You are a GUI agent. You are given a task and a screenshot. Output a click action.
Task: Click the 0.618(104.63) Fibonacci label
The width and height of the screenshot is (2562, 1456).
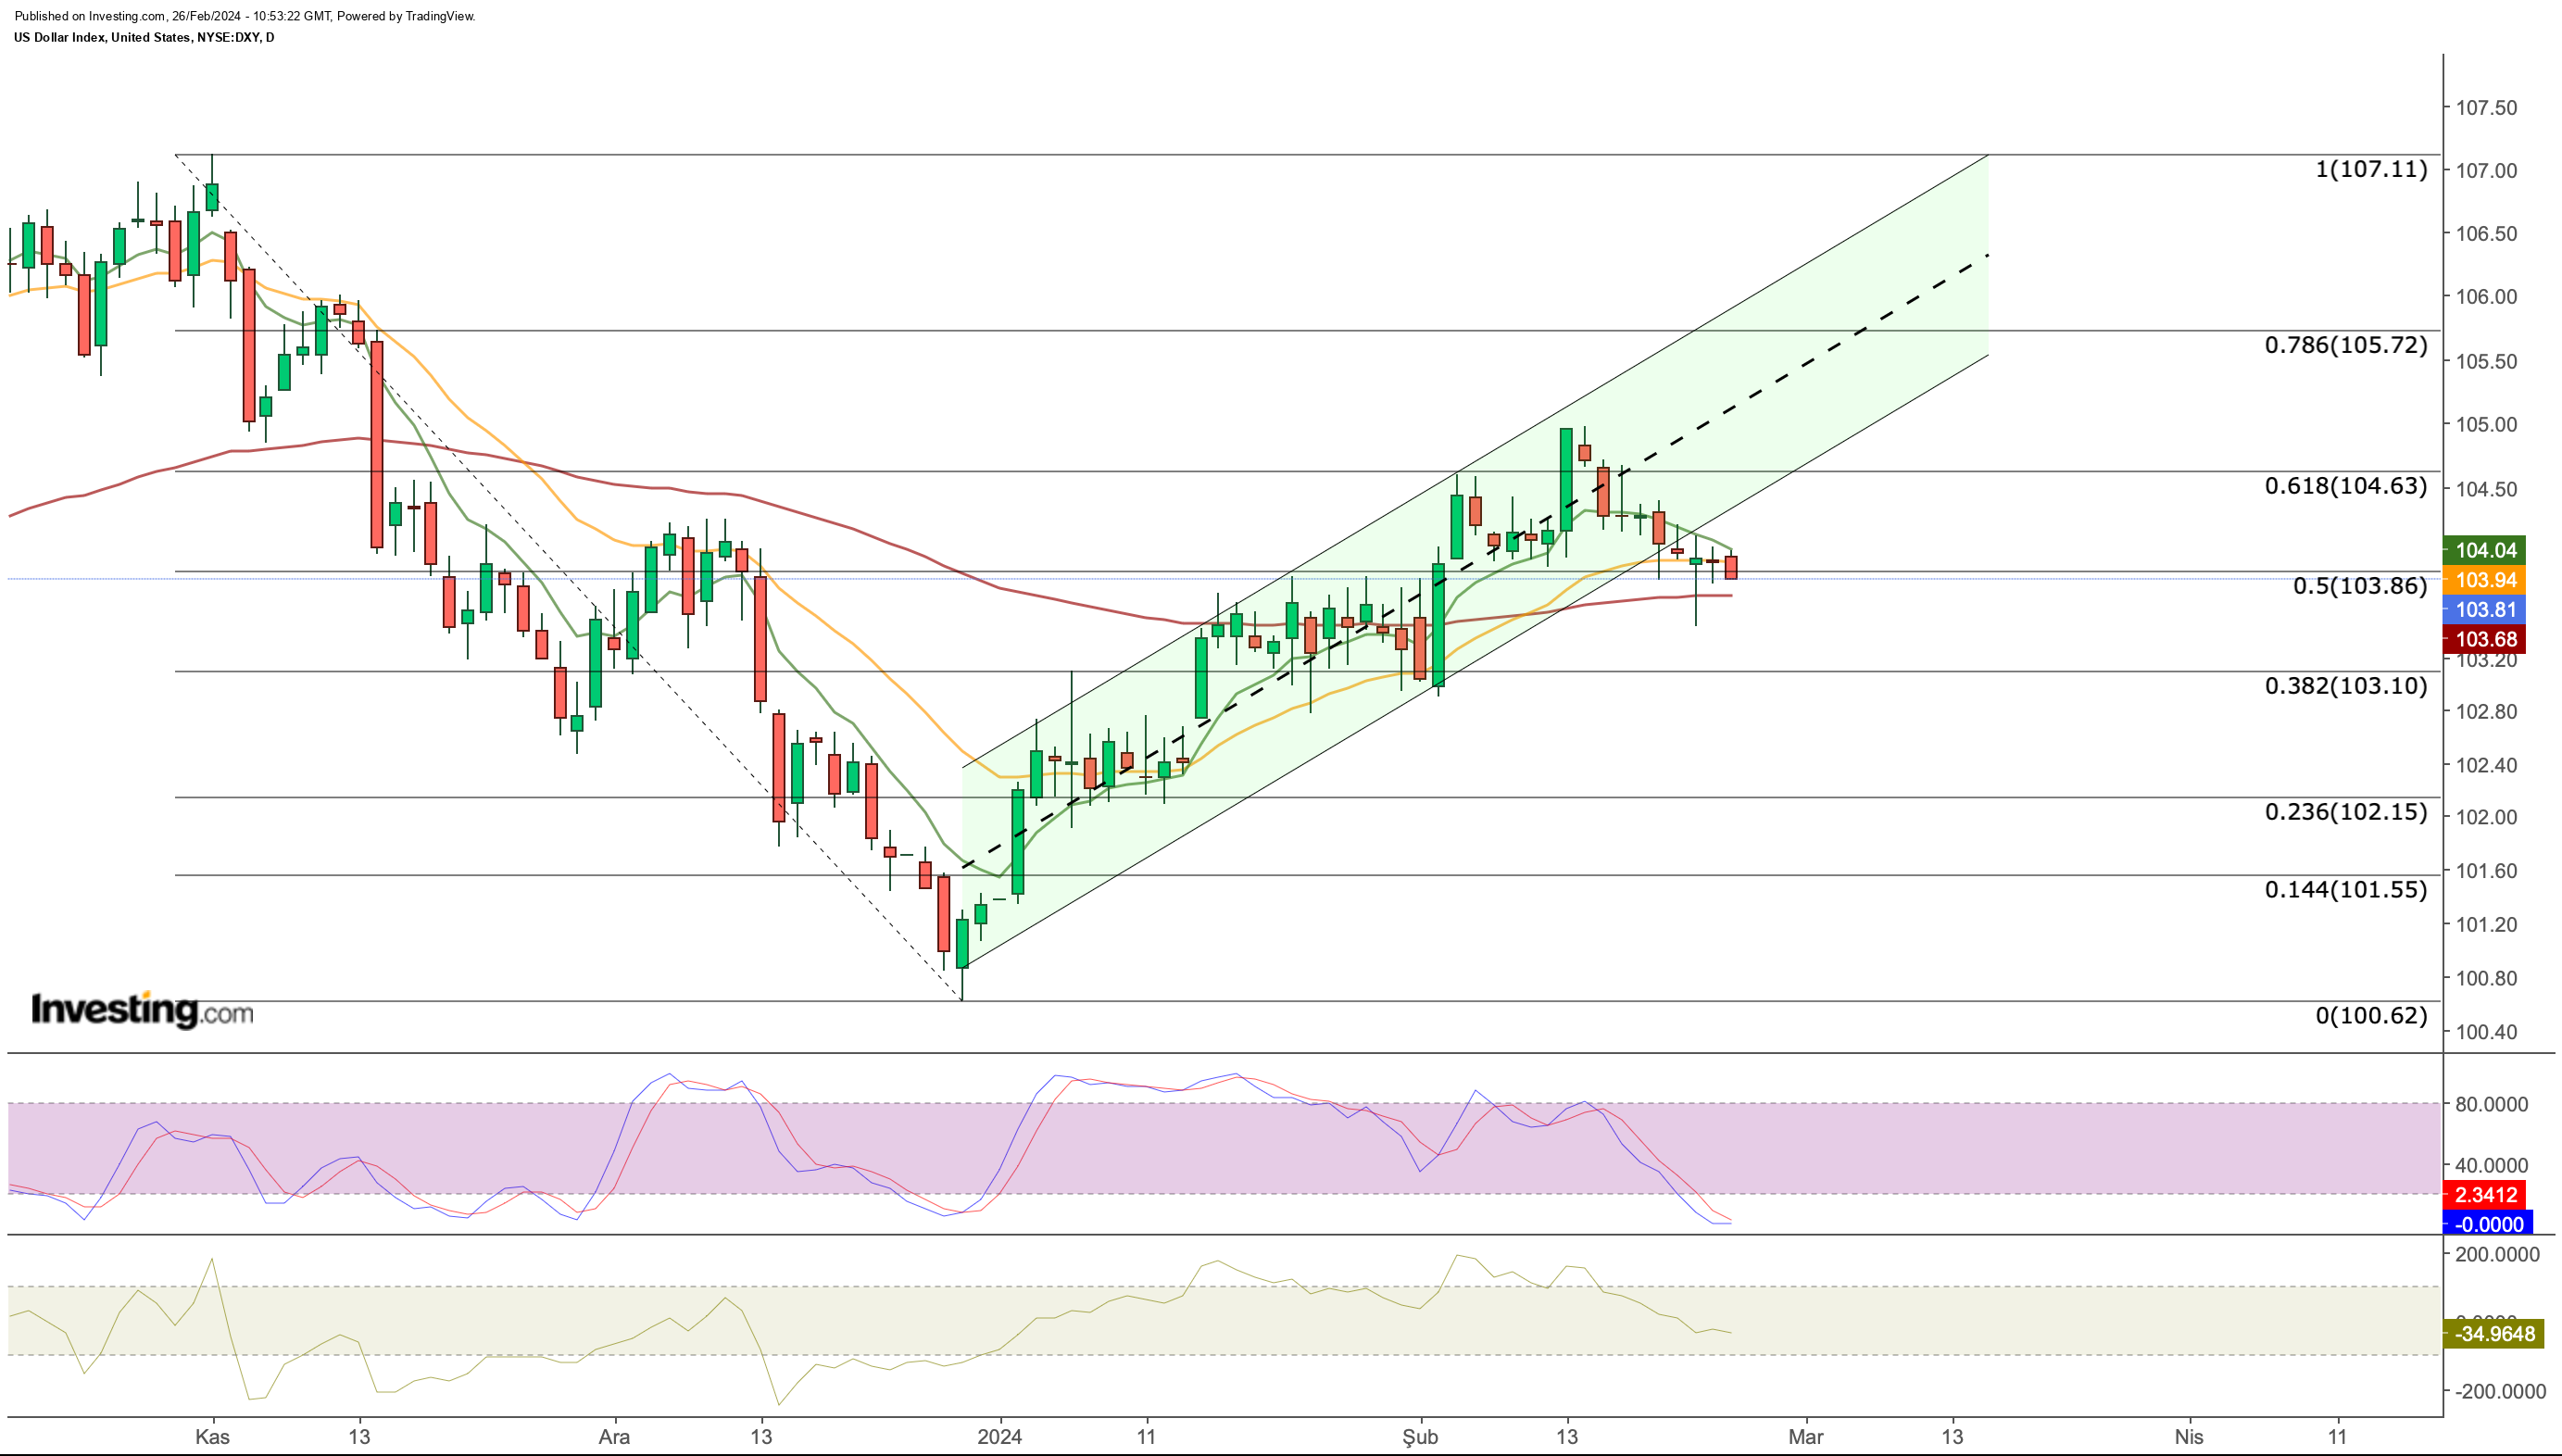click(x=2345, y=486)
